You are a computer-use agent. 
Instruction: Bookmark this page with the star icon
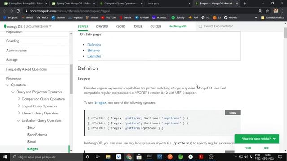click(267, 11)
